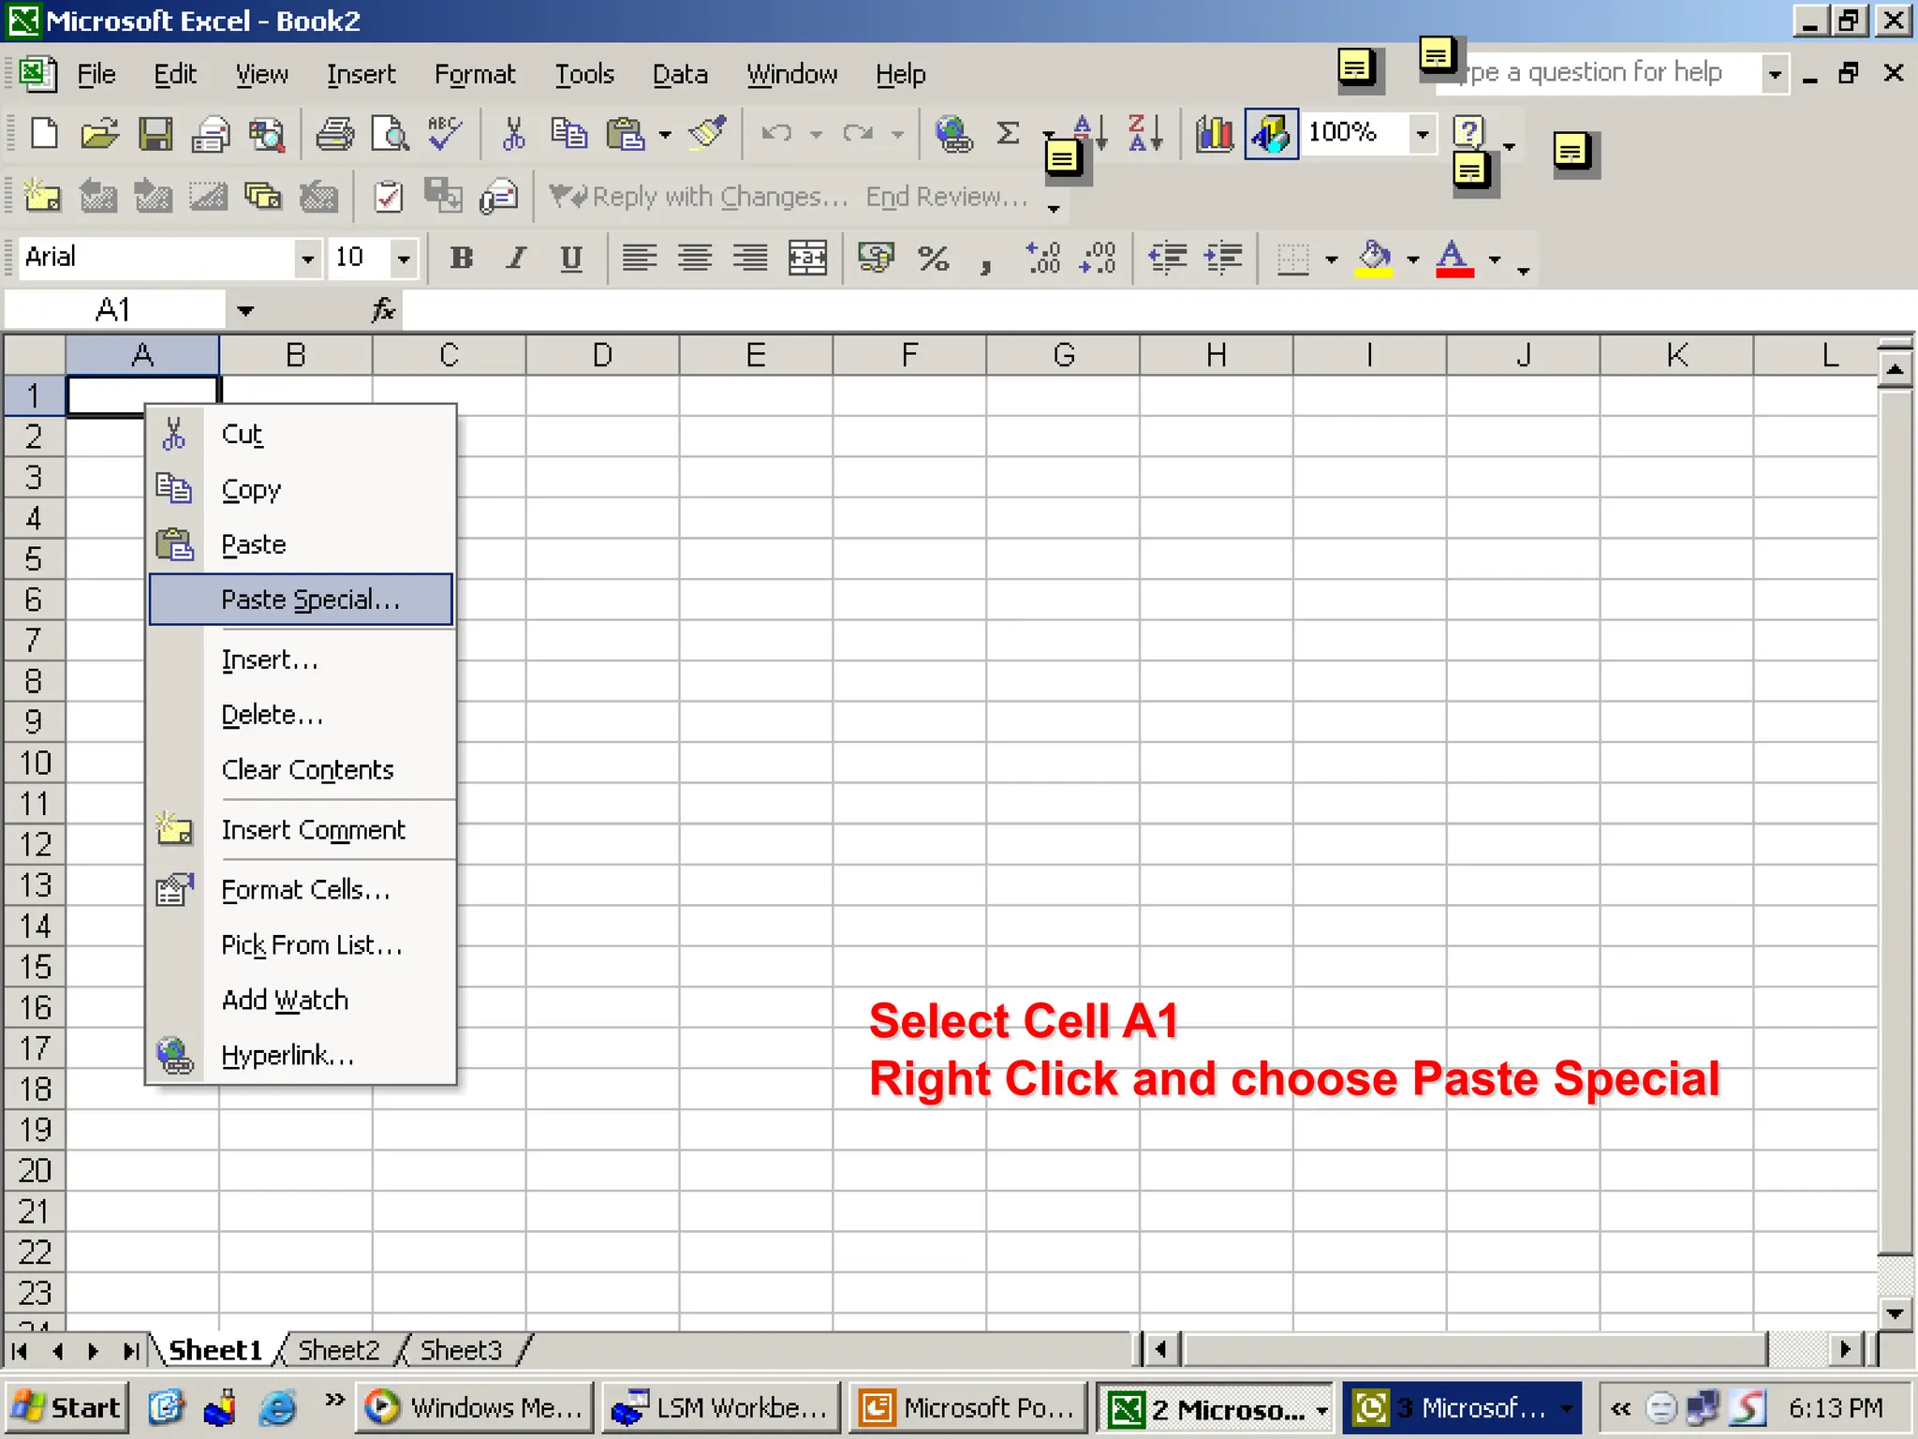
Task: Expand the Fill Color dropdown arrow
Action: pyautogui.click(x=1412, y=260)
